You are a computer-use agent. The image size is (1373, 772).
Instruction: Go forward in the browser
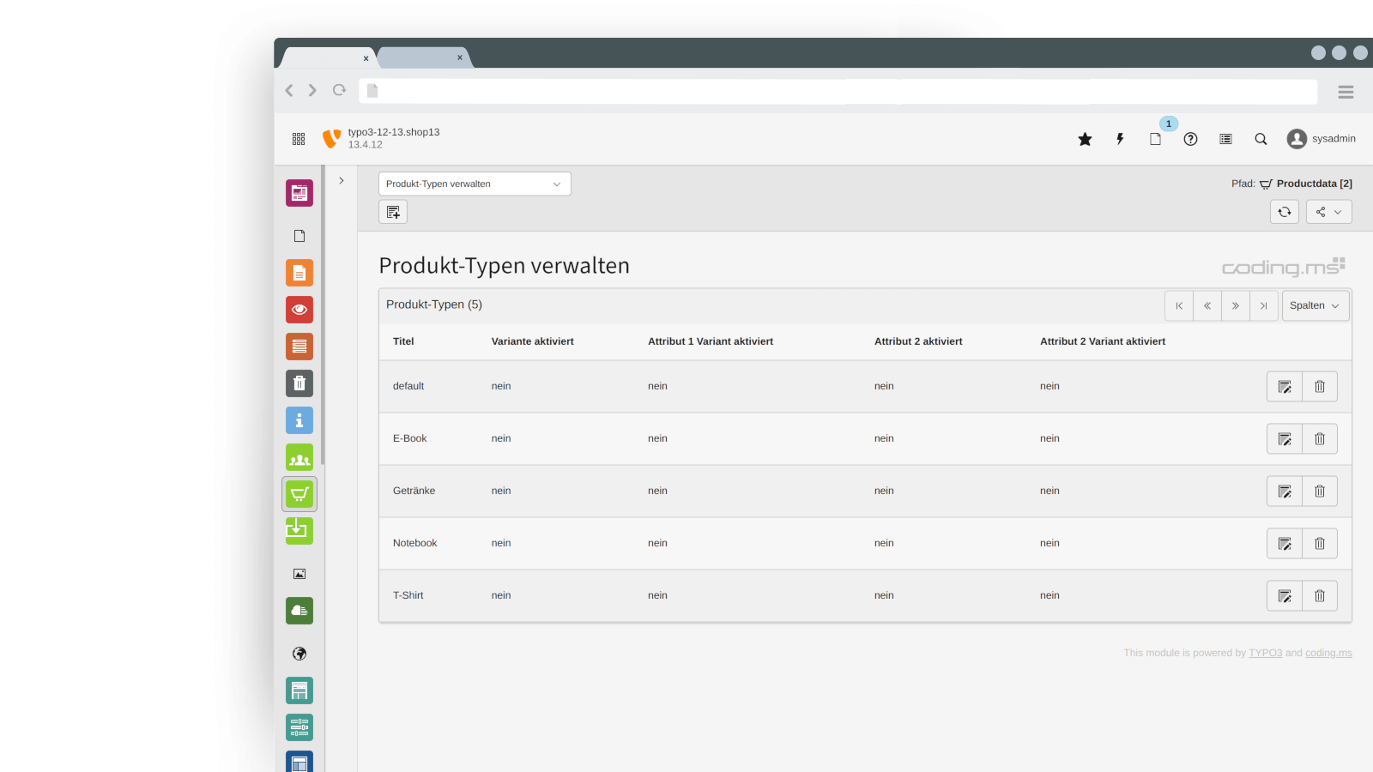click(x=312, y=90)
